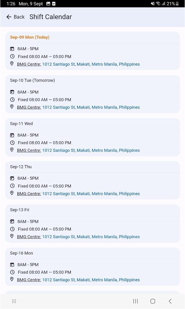Tap the clock icon in Sep-10 card
The image size is (185, 309).
click(12, 99)
